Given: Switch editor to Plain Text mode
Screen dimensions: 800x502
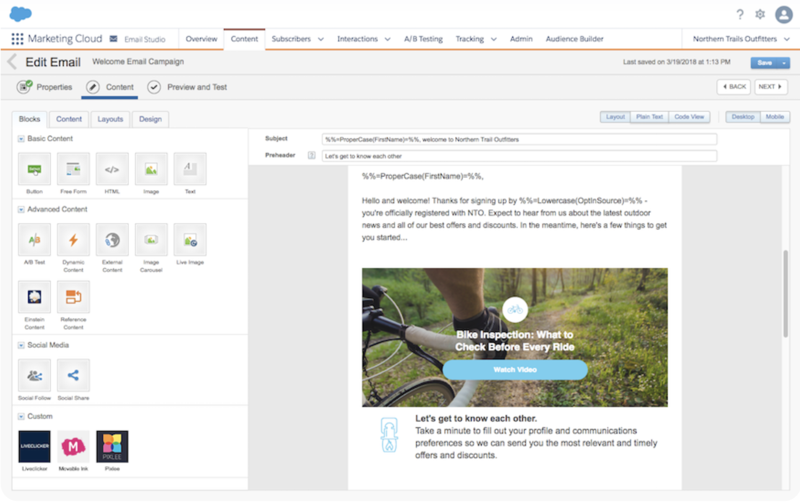Looking at the screenshot, I should 649,117.
